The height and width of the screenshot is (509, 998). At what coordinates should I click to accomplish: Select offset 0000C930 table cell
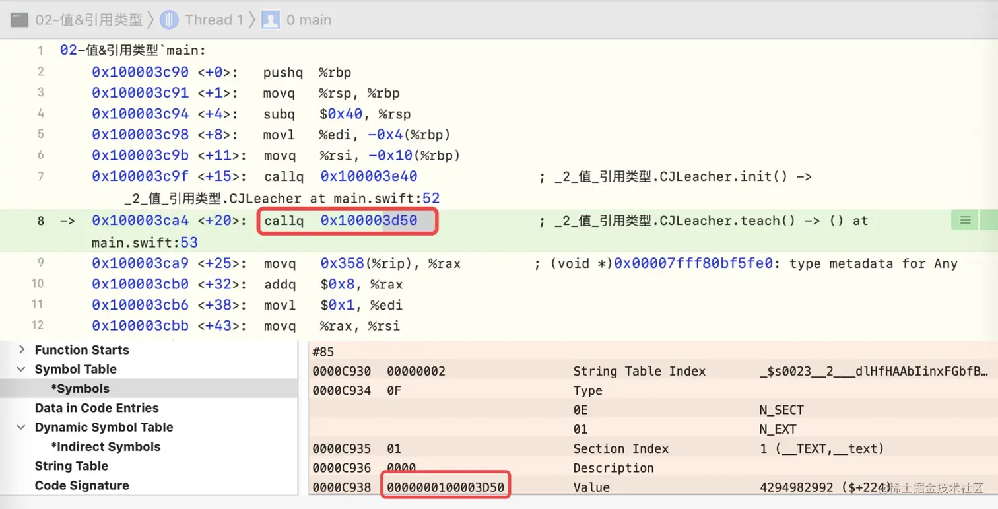click(342, 371)
